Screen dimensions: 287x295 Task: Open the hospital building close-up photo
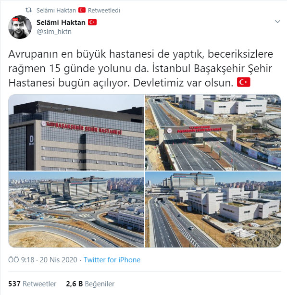[x=76, y=133]
